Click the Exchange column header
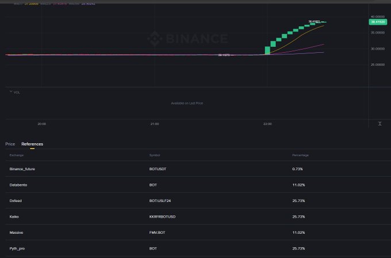Screen dimensions: 391x258 click(x=17, y=155)
